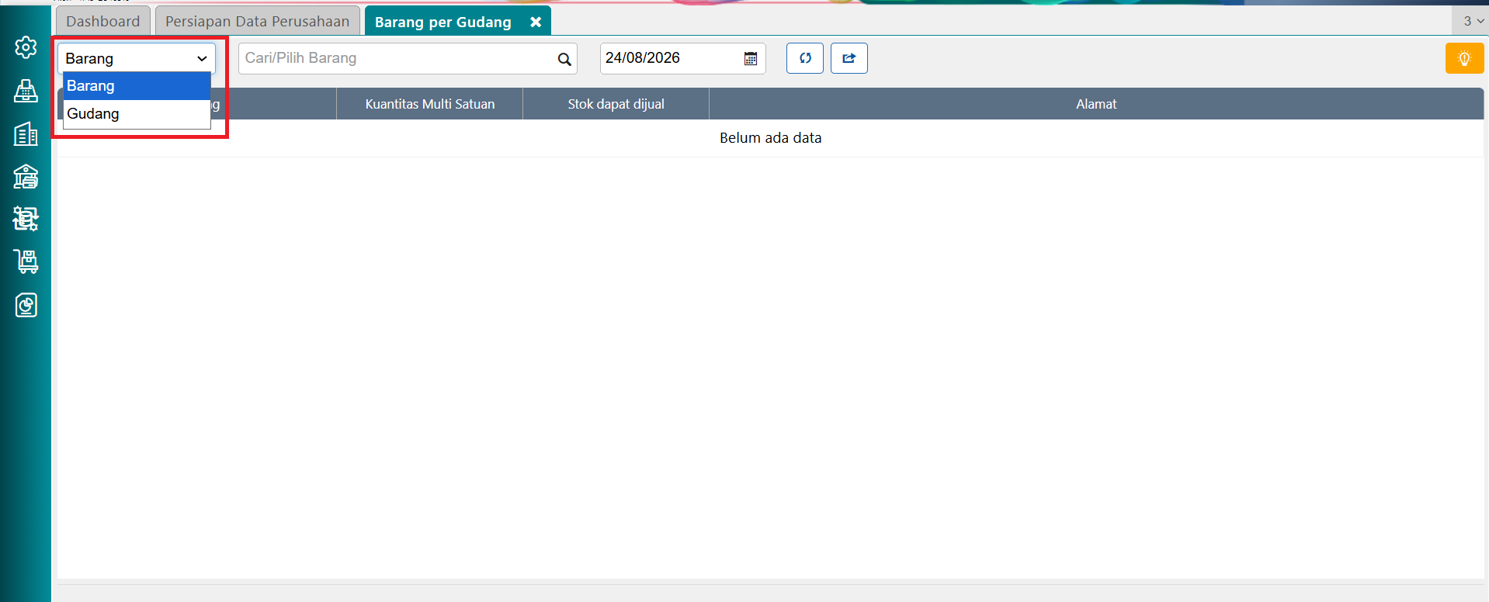Open the settings gear in sidebar
The height and width of the screenshot is (602, 1489).
point(26,47)
